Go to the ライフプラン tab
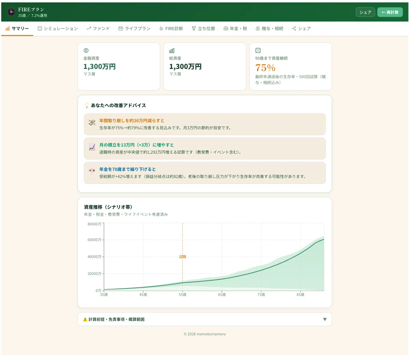This screenshot has width=409, height=355. 134,29
